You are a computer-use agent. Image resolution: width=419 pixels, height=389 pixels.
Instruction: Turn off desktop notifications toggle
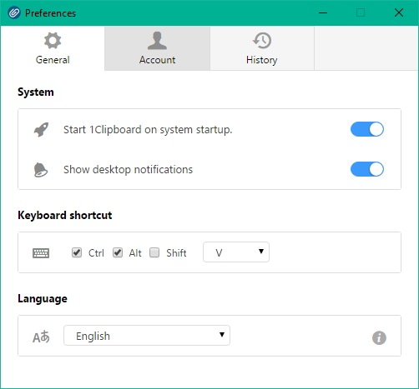[x=367, y=169]
